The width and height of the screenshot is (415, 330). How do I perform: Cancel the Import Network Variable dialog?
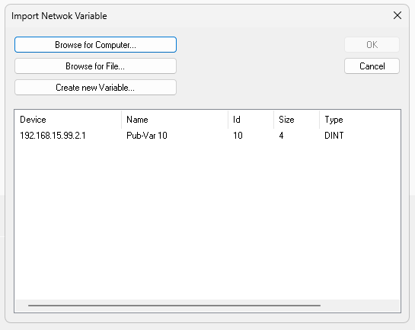(x=372, y=66)
